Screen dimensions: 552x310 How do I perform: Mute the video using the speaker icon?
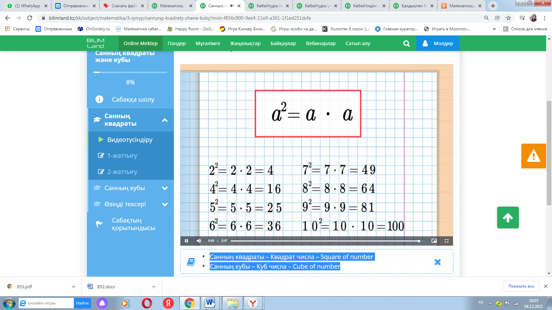(x=199, y=241)
